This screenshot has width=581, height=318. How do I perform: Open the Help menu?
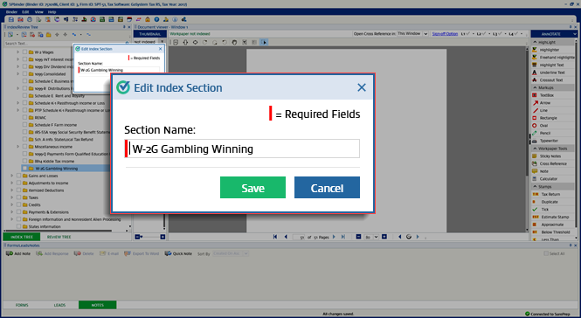click(52, 12)
